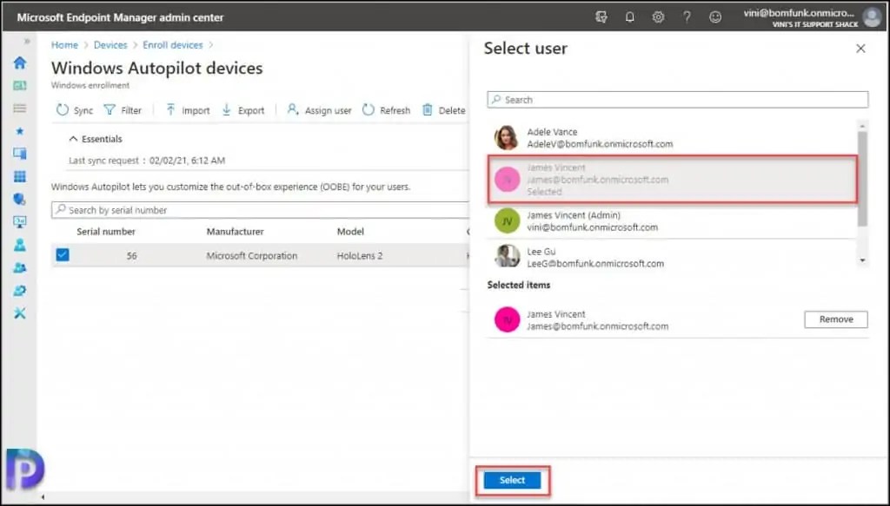Open the settings gear in the top bar

coord(658,16)
